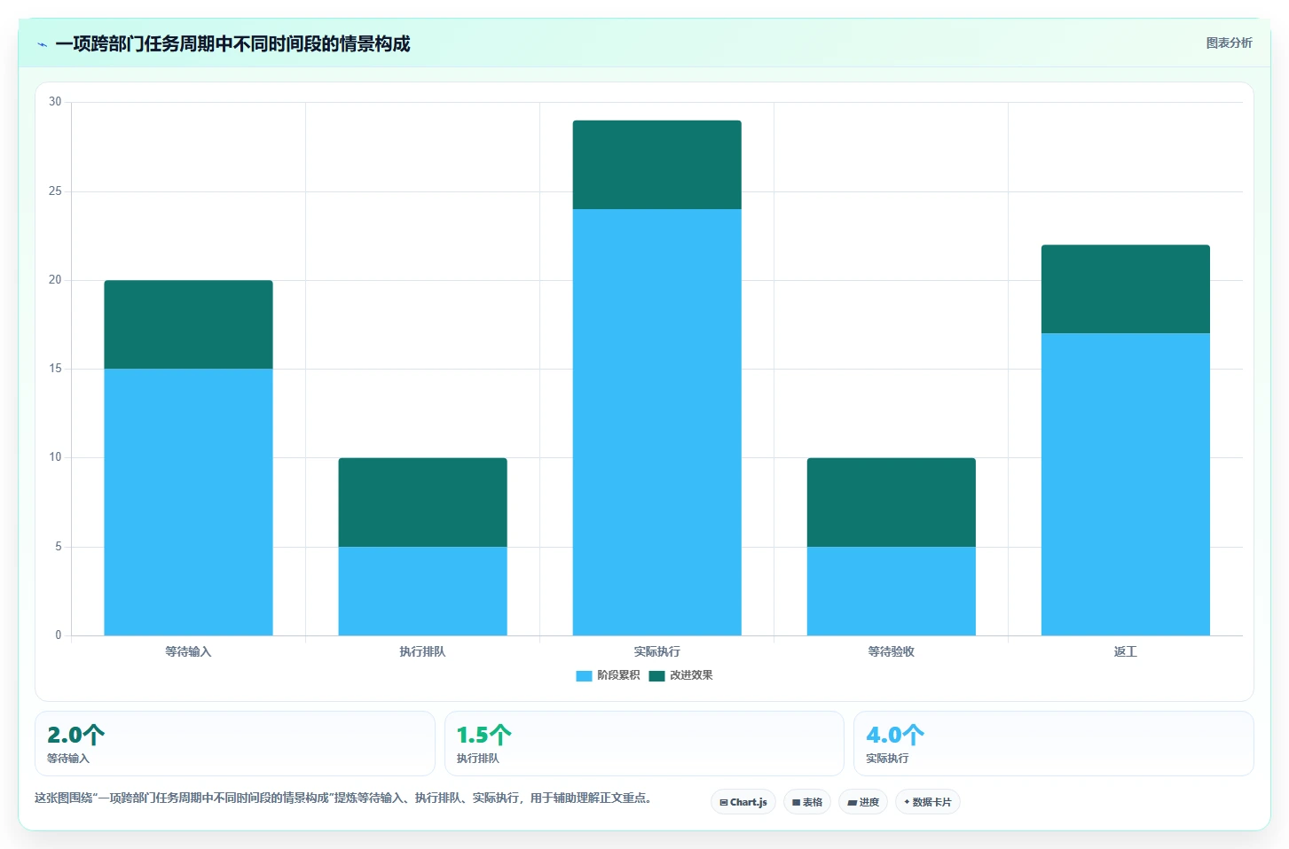Screen dimensions: 1289x849
Task: Click the chart title 一项跨部门任务周期中不同时间段的情景构成
Action: 232,43
